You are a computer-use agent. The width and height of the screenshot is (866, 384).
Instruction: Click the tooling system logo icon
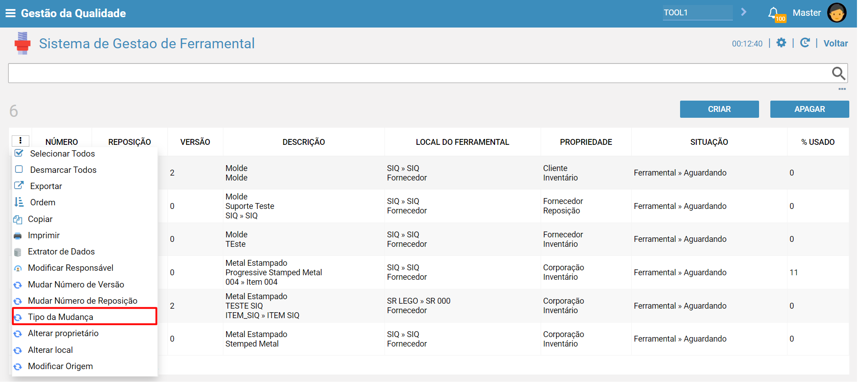[22, 43]
